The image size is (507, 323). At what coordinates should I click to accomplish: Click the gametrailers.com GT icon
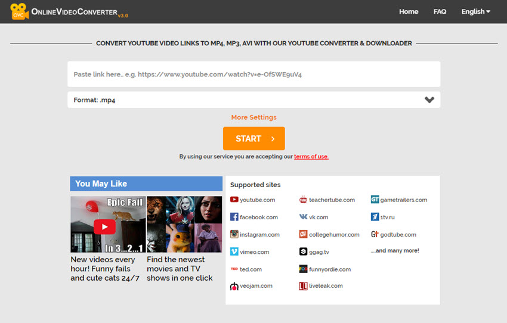tap(375, 200)
